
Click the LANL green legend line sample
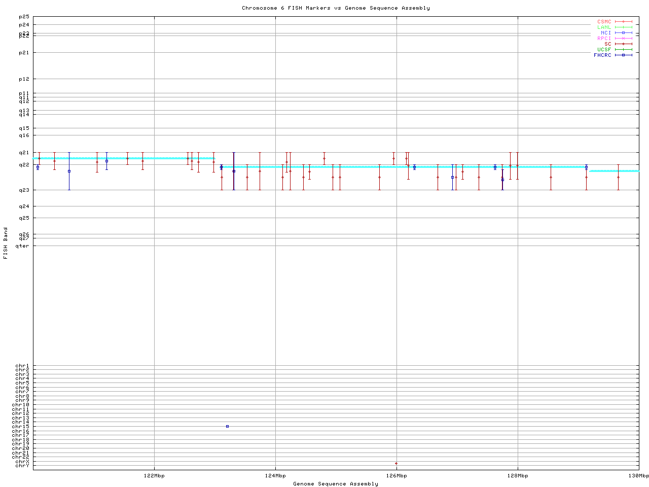(x=623, y=27)
